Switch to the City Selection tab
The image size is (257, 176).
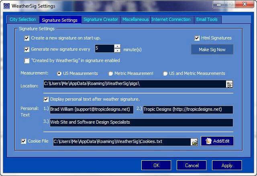(23, 19)
